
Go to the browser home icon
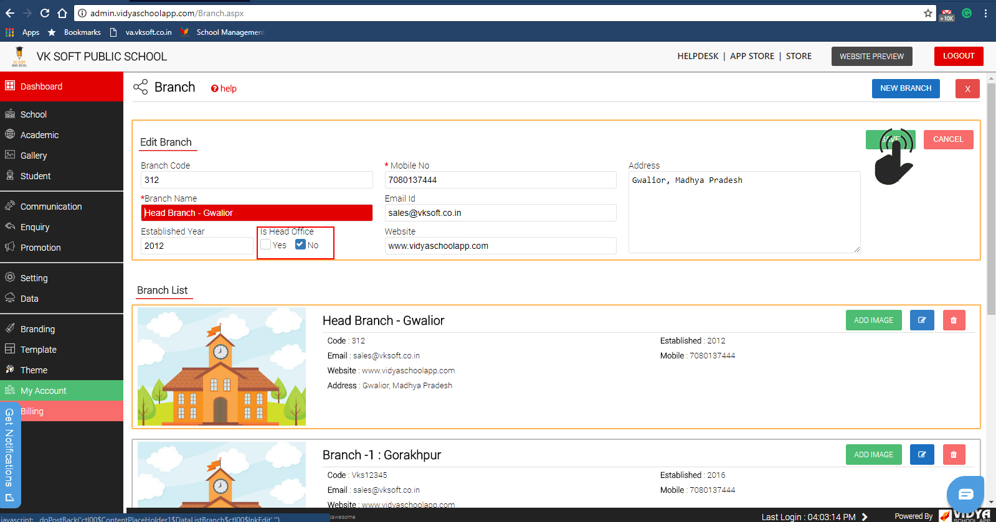62,13
